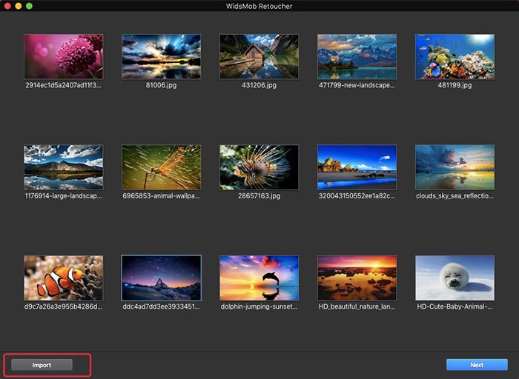Click the filename label 431206.jpg
This screenshot has width=519, height=379.
coord(259,85)
